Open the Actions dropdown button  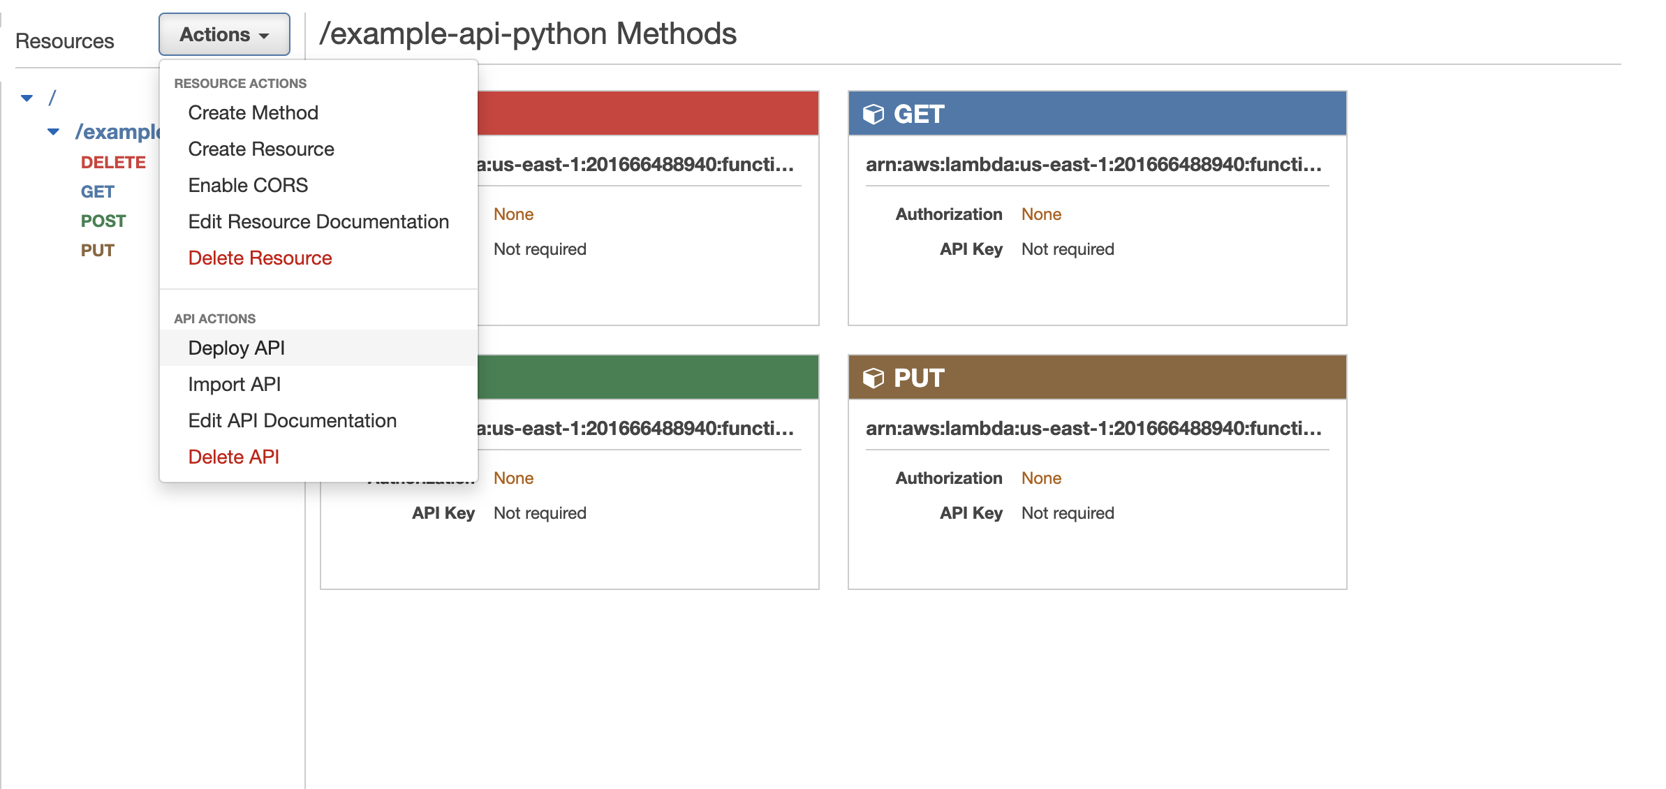224,34
